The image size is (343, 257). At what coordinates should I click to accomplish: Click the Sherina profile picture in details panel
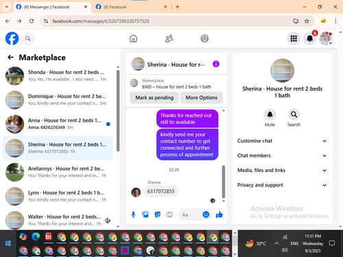(282, 71)
